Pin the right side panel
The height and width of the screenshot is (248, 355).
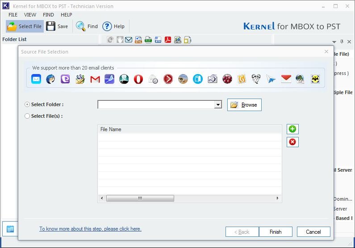(x=342, y=41)
